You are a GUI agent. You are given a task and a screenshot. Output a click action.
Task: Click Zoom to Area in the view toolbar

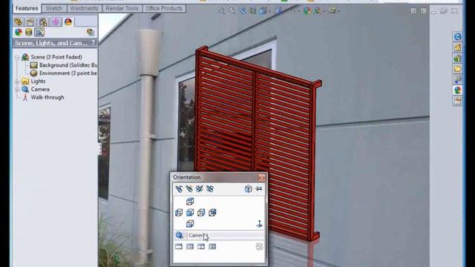click(232, 11)
